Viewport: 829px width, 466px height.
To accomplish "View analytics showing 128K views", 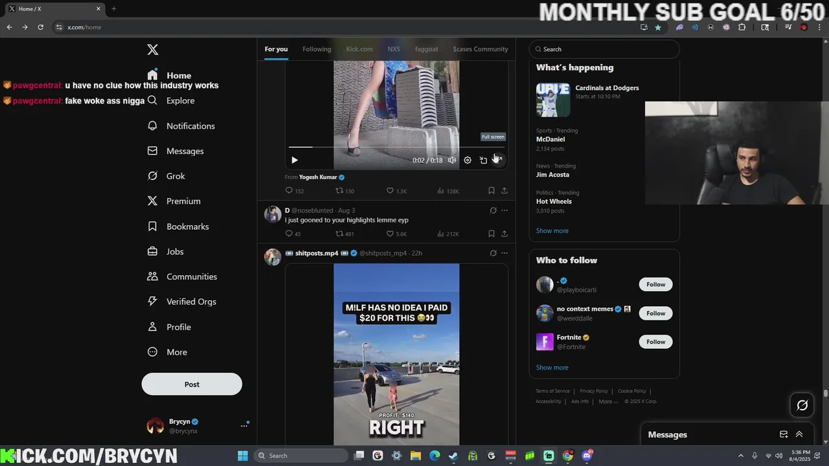I will (x=448, y=191).
